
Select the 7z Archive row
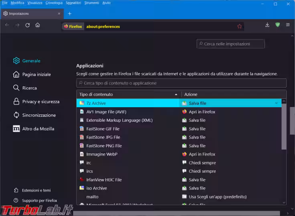(179, 103)
